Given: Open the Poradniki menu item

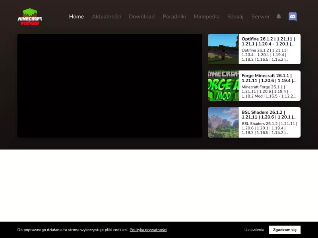Looking at the screenshot, I should (174, 17).
